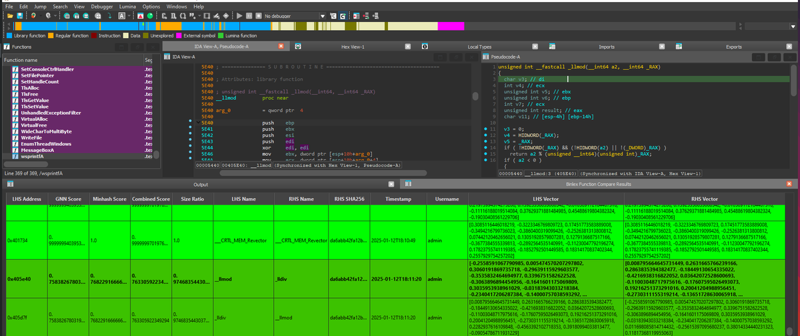Switch to the Hex View-1 tab
The height and width of the screenshot is (336, 800).
353,47
